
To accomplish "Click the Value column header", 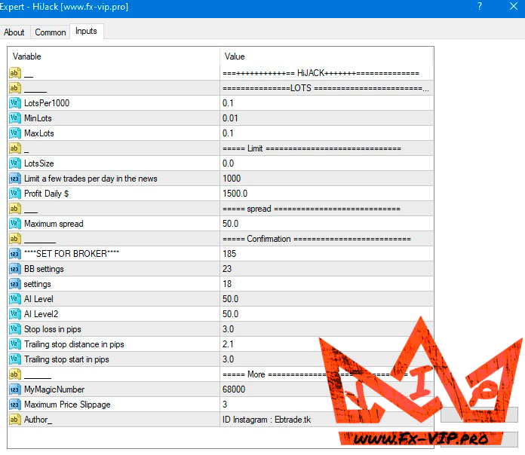I will click(x=326, y=56).
